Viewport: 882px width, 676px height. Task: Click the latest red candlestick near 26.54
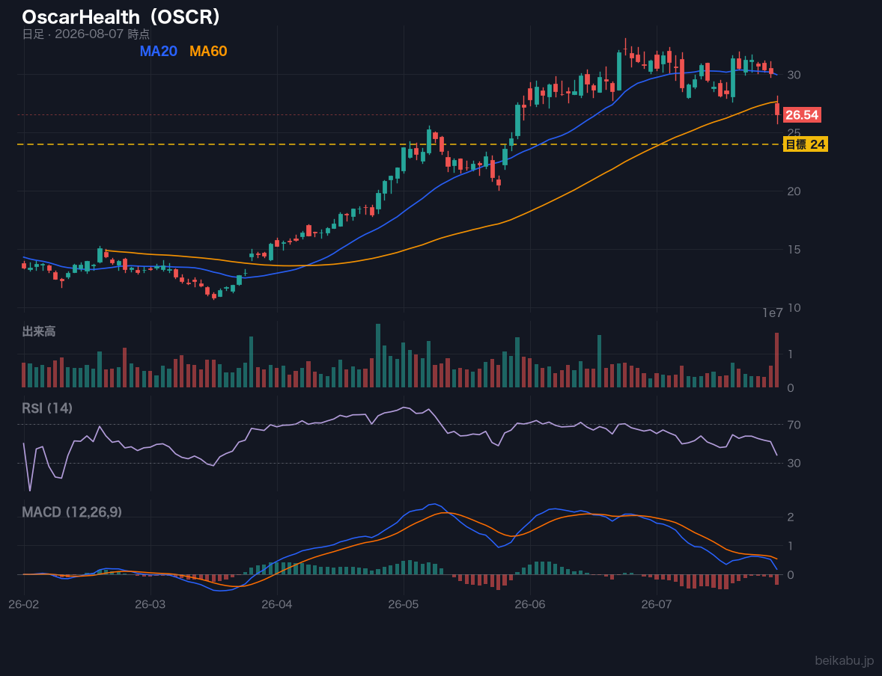pyautogui.click(x=777, y=110)
